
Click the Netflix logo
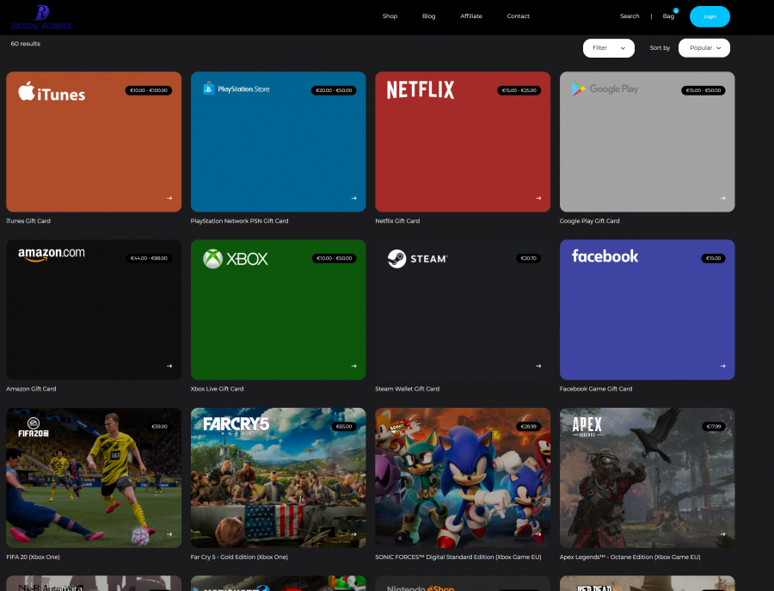tap(420, 89)
